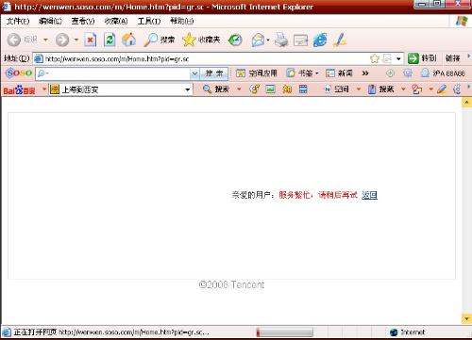Screen dimensions: 472x340
Task: Expand the Soso search box dropdown
Action: [194, 73]
